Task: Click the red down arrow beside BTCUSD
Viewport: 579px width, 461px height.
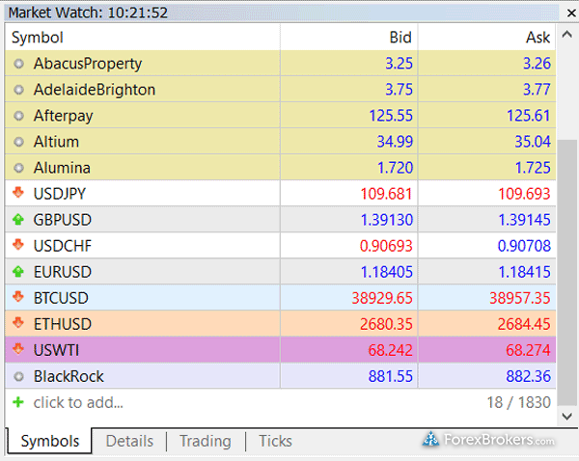Action: (x=18, y=297)
